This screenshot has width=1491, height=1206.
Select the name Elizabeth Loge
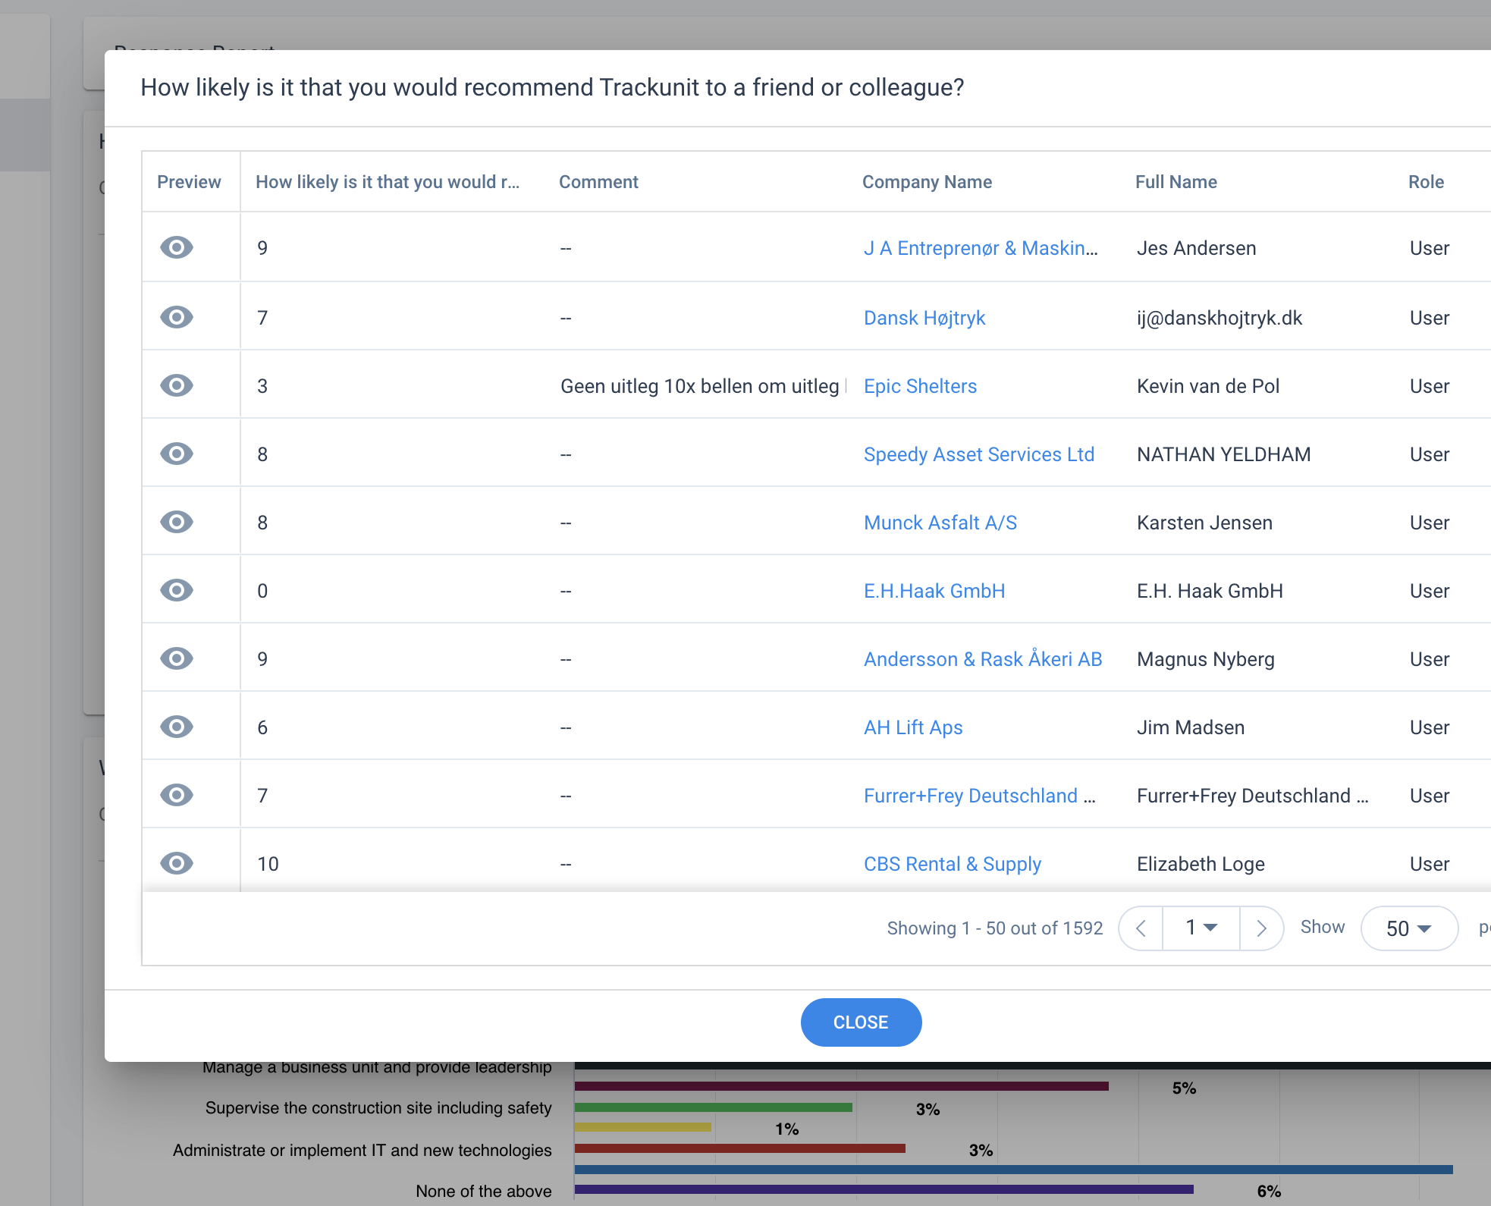tap(1201, 864)
